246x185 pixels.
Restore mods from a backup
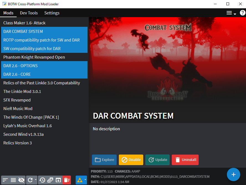coord(42,180)
